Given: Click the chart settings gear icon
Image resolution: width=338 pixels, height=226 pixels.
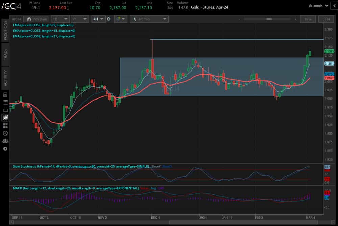Looking at the screenshot, I should 108,19.
